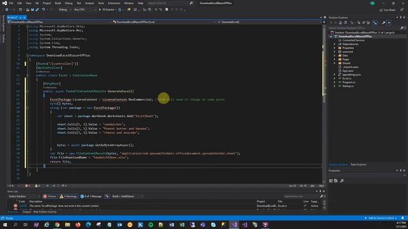Open Firefox from the taskbar
The height and width of the screenshot is (229, 408).
78,225
